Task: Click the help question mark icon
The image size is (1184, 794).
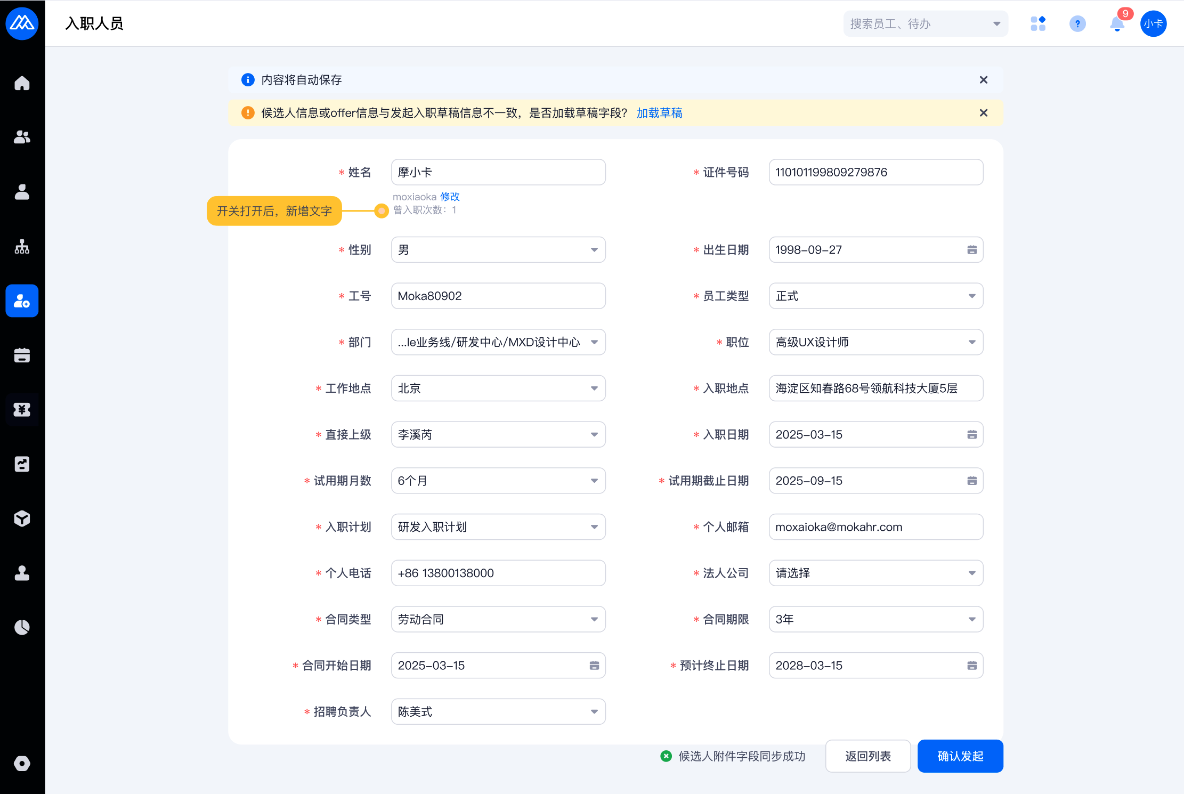Action: pyautogui.click(x=1077, y=24)
